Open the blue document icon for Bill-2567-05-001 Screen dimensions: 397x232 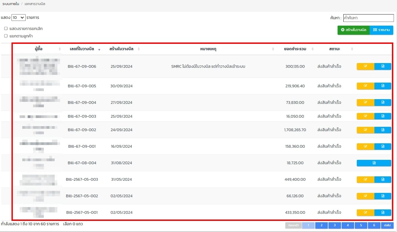pyautogui.click(x=383, y=212)
